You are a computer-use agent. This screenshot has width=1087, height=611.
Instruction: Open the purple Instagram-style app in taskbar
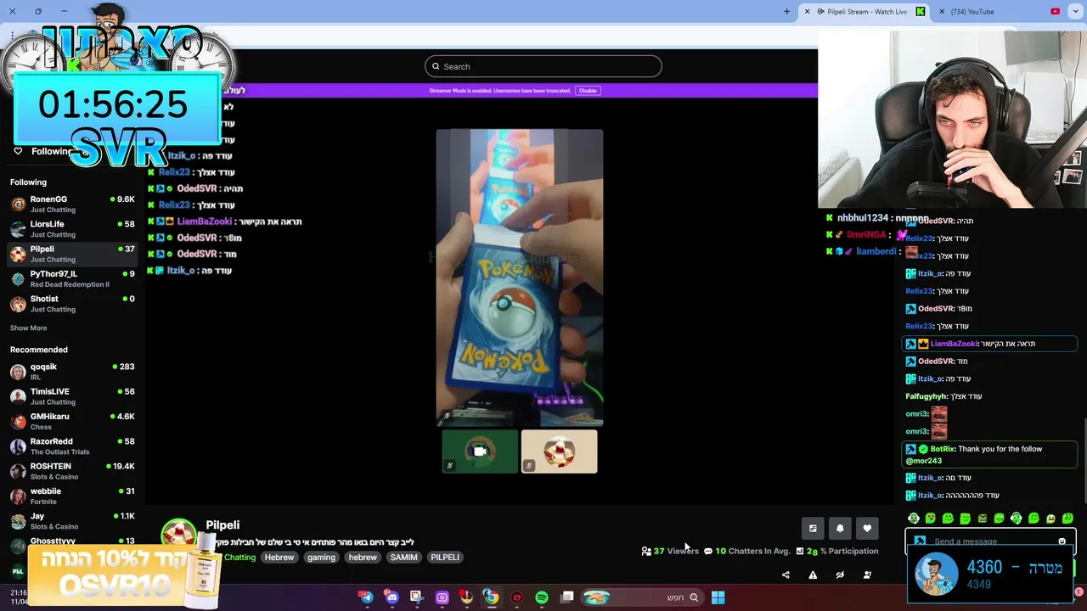tap(442, 597)
